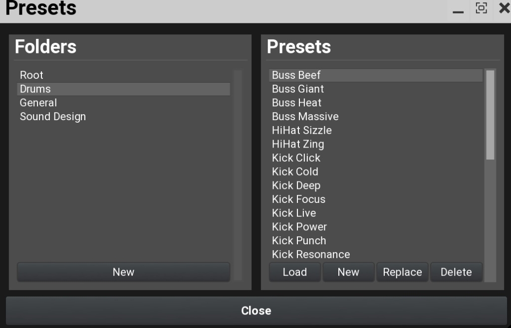This screenshot has height=328, width=511.
Task: Replace the selected preset
Action: click(402, 272)
